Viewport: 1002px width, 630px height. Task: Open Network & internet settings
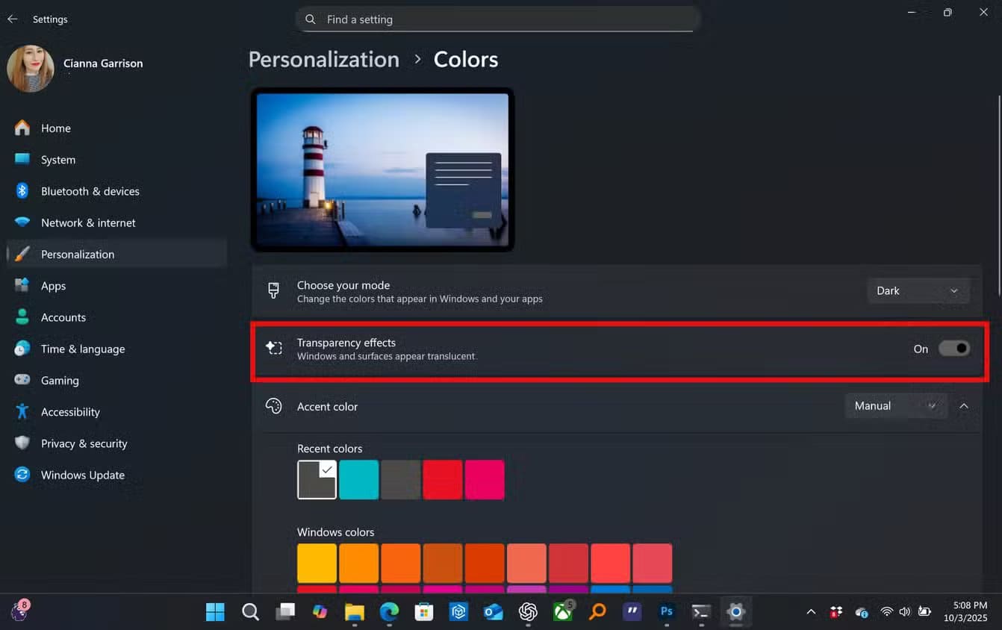116,222
